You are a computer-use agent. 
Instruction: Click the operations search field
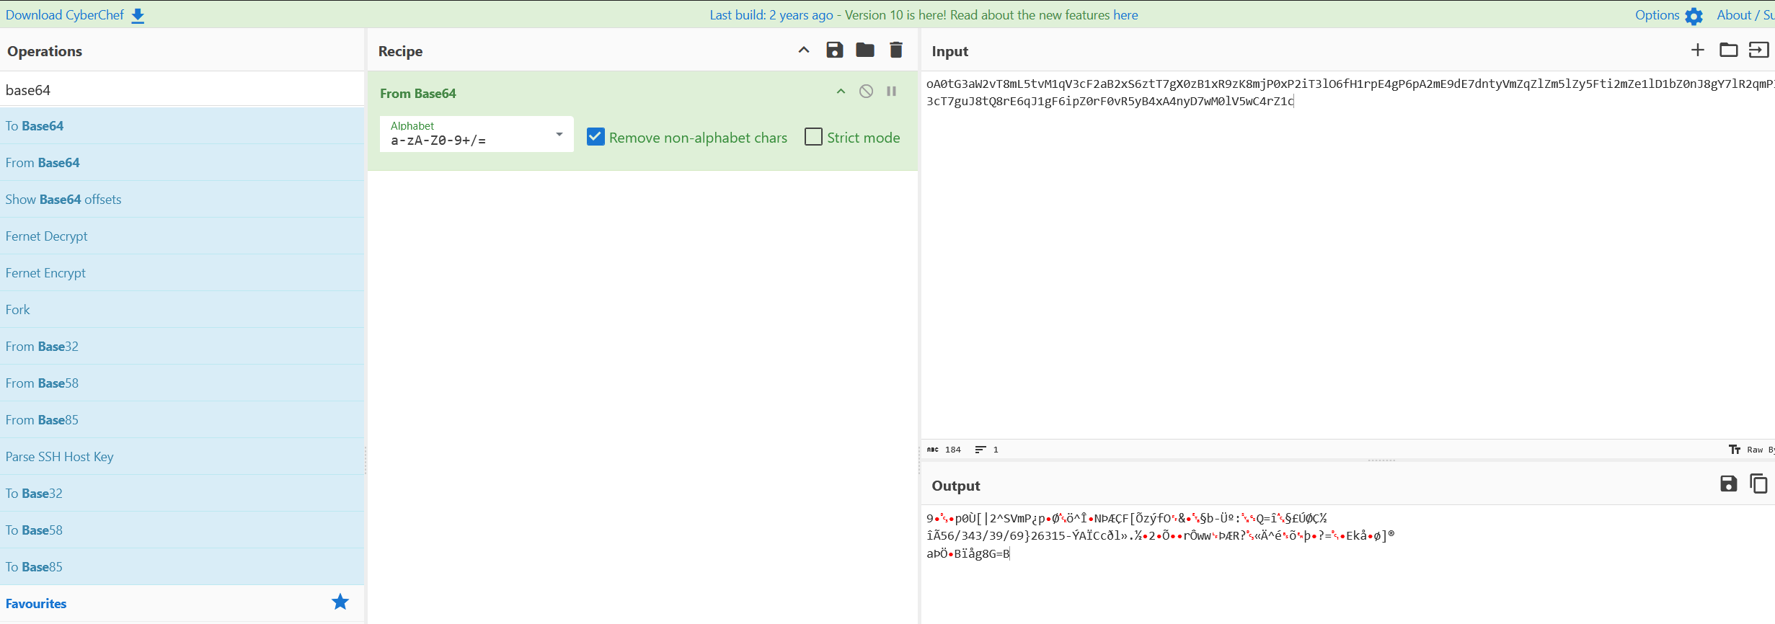182,90
